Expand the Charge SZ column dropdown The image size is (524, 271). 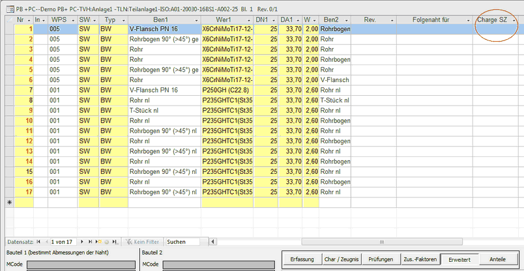515,20
